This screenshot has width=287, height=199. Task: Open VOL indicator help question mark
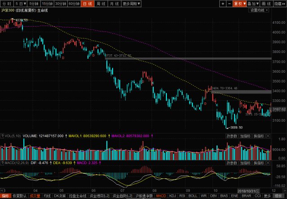(x=2, y=136)
